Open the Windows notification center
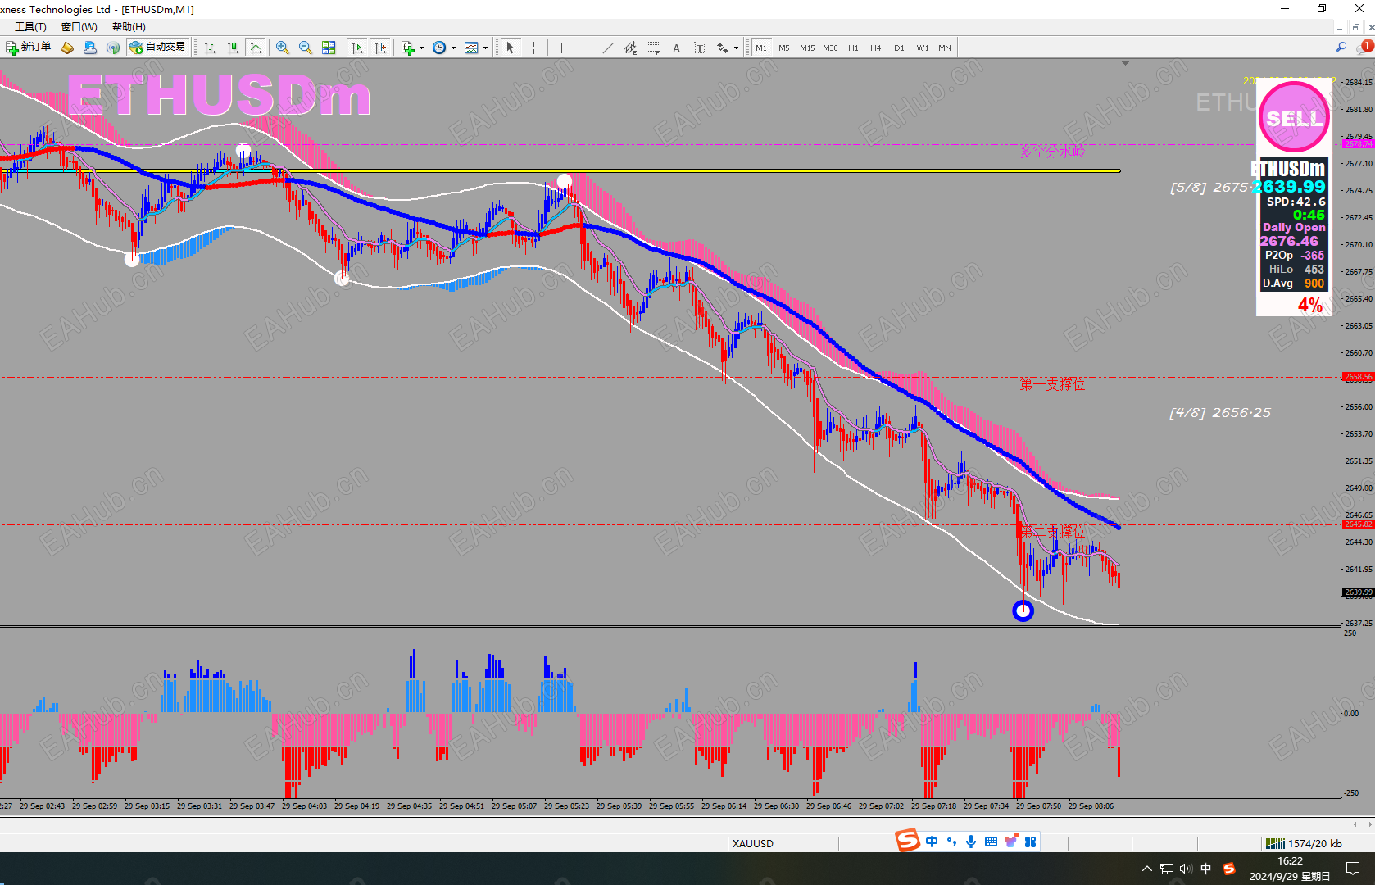1375x885 pixels. (1353, 869)
